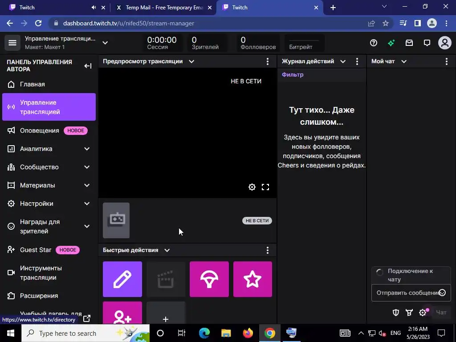Open Chrome three-dot menu
The width and height of the screenshot is (456, 342).
[x=446, y=23]
